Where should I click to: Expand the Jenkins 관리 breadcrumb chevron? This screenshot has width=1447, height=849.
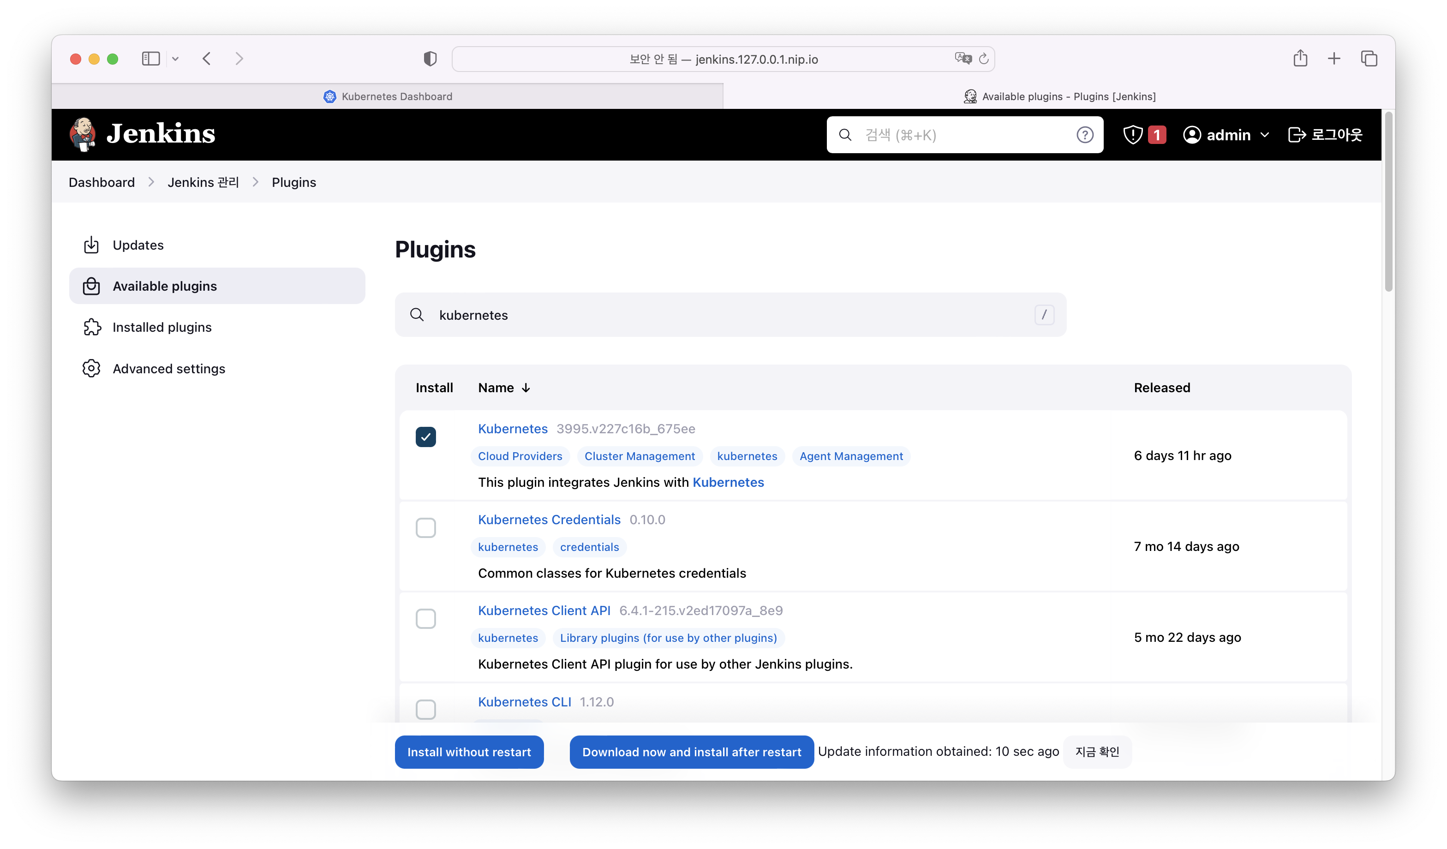coord(255,182)
